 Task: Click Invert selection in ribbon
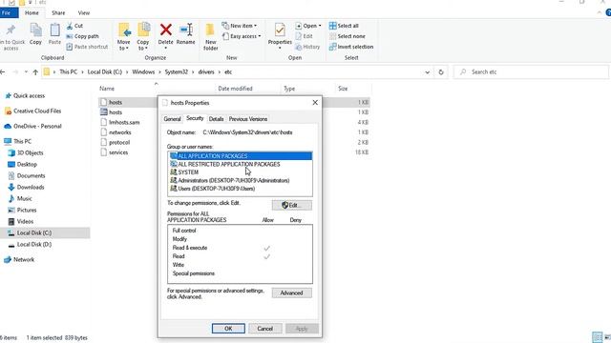click(x=351, y=47)
